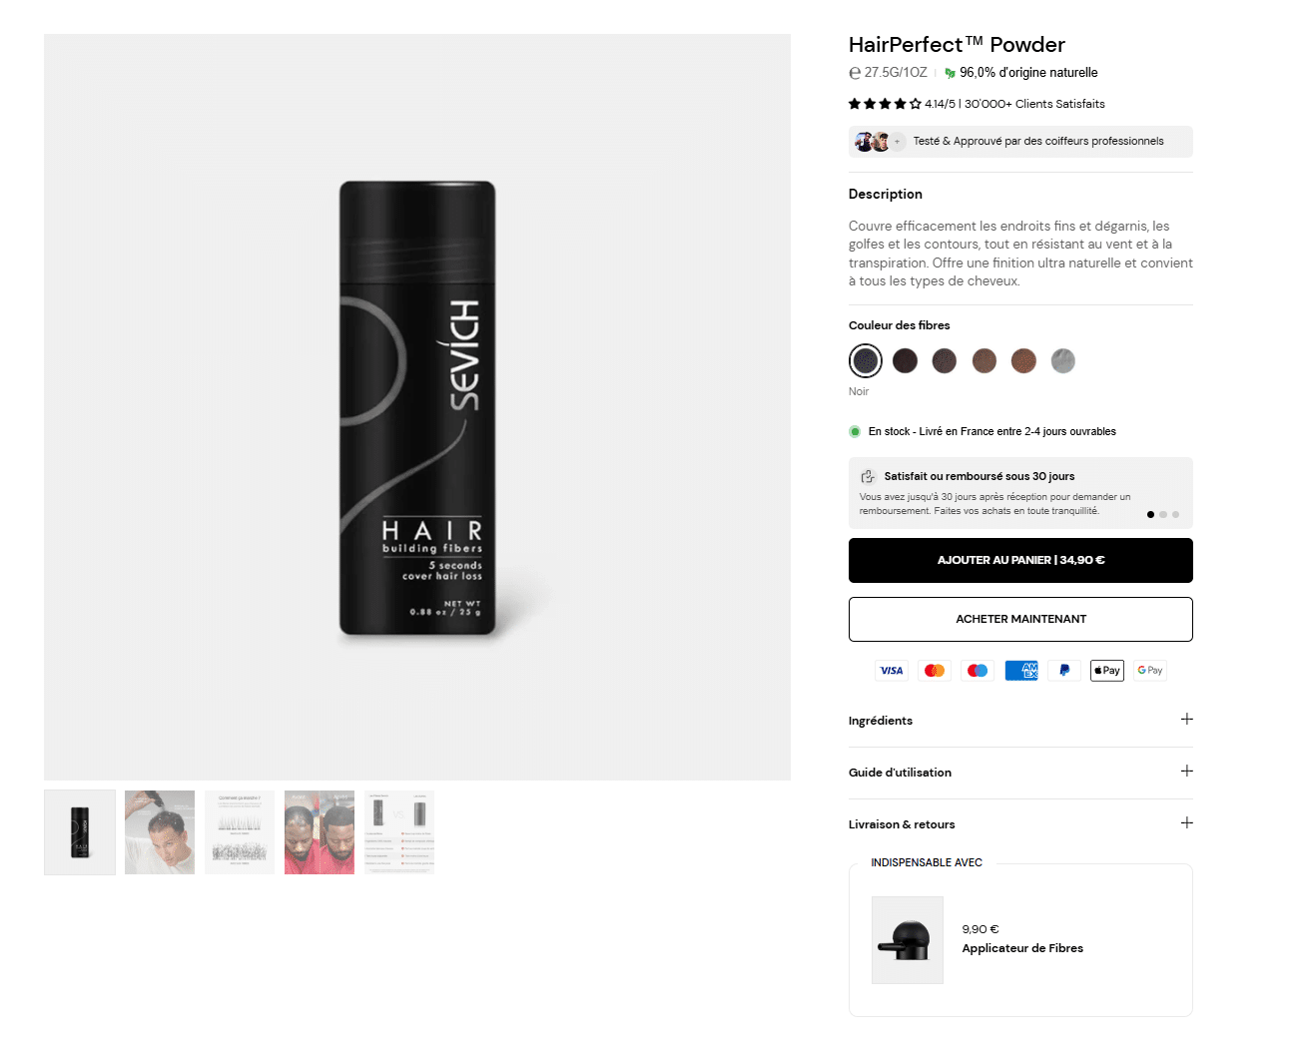The image size is (1311, 1054).
Task: Click the Google Pay icon
Action: pyautogui.click(x=1150, y=671)
